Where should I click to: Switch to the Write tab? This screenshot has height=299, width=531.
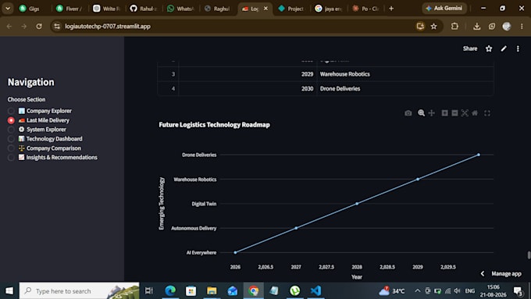click(106, 9)
